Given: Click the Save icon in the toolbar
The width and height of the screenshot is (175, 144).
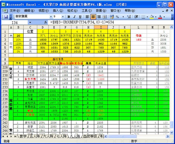Looking at the screenshot, I should tap(6, 17).
